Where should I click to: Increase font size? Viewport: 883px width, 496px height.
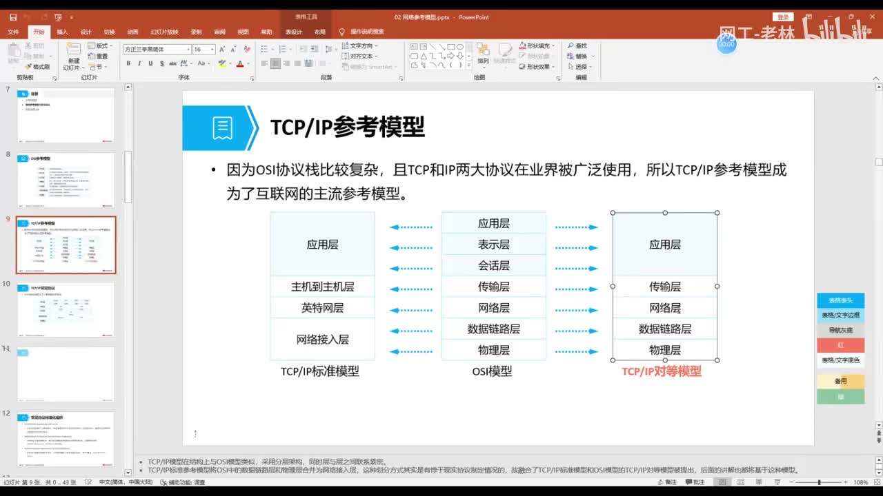(x=224, y=50)
